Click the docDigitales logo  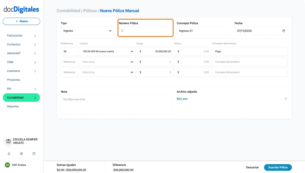21,10
